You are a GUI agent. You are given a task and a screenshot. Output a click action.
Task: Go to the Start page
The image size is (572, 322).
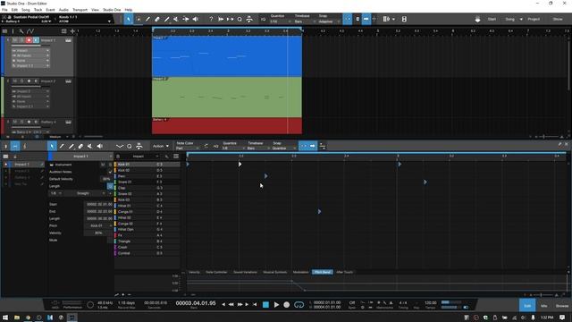point(492,19)
